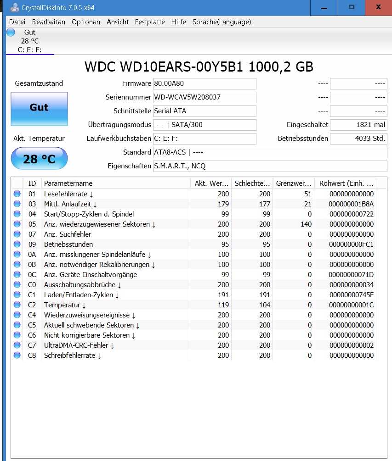Click the Schnittstelle field Serial ATA
Image resolution: width=392 pixels, height=461 pixels.
[x=205, y=111]
